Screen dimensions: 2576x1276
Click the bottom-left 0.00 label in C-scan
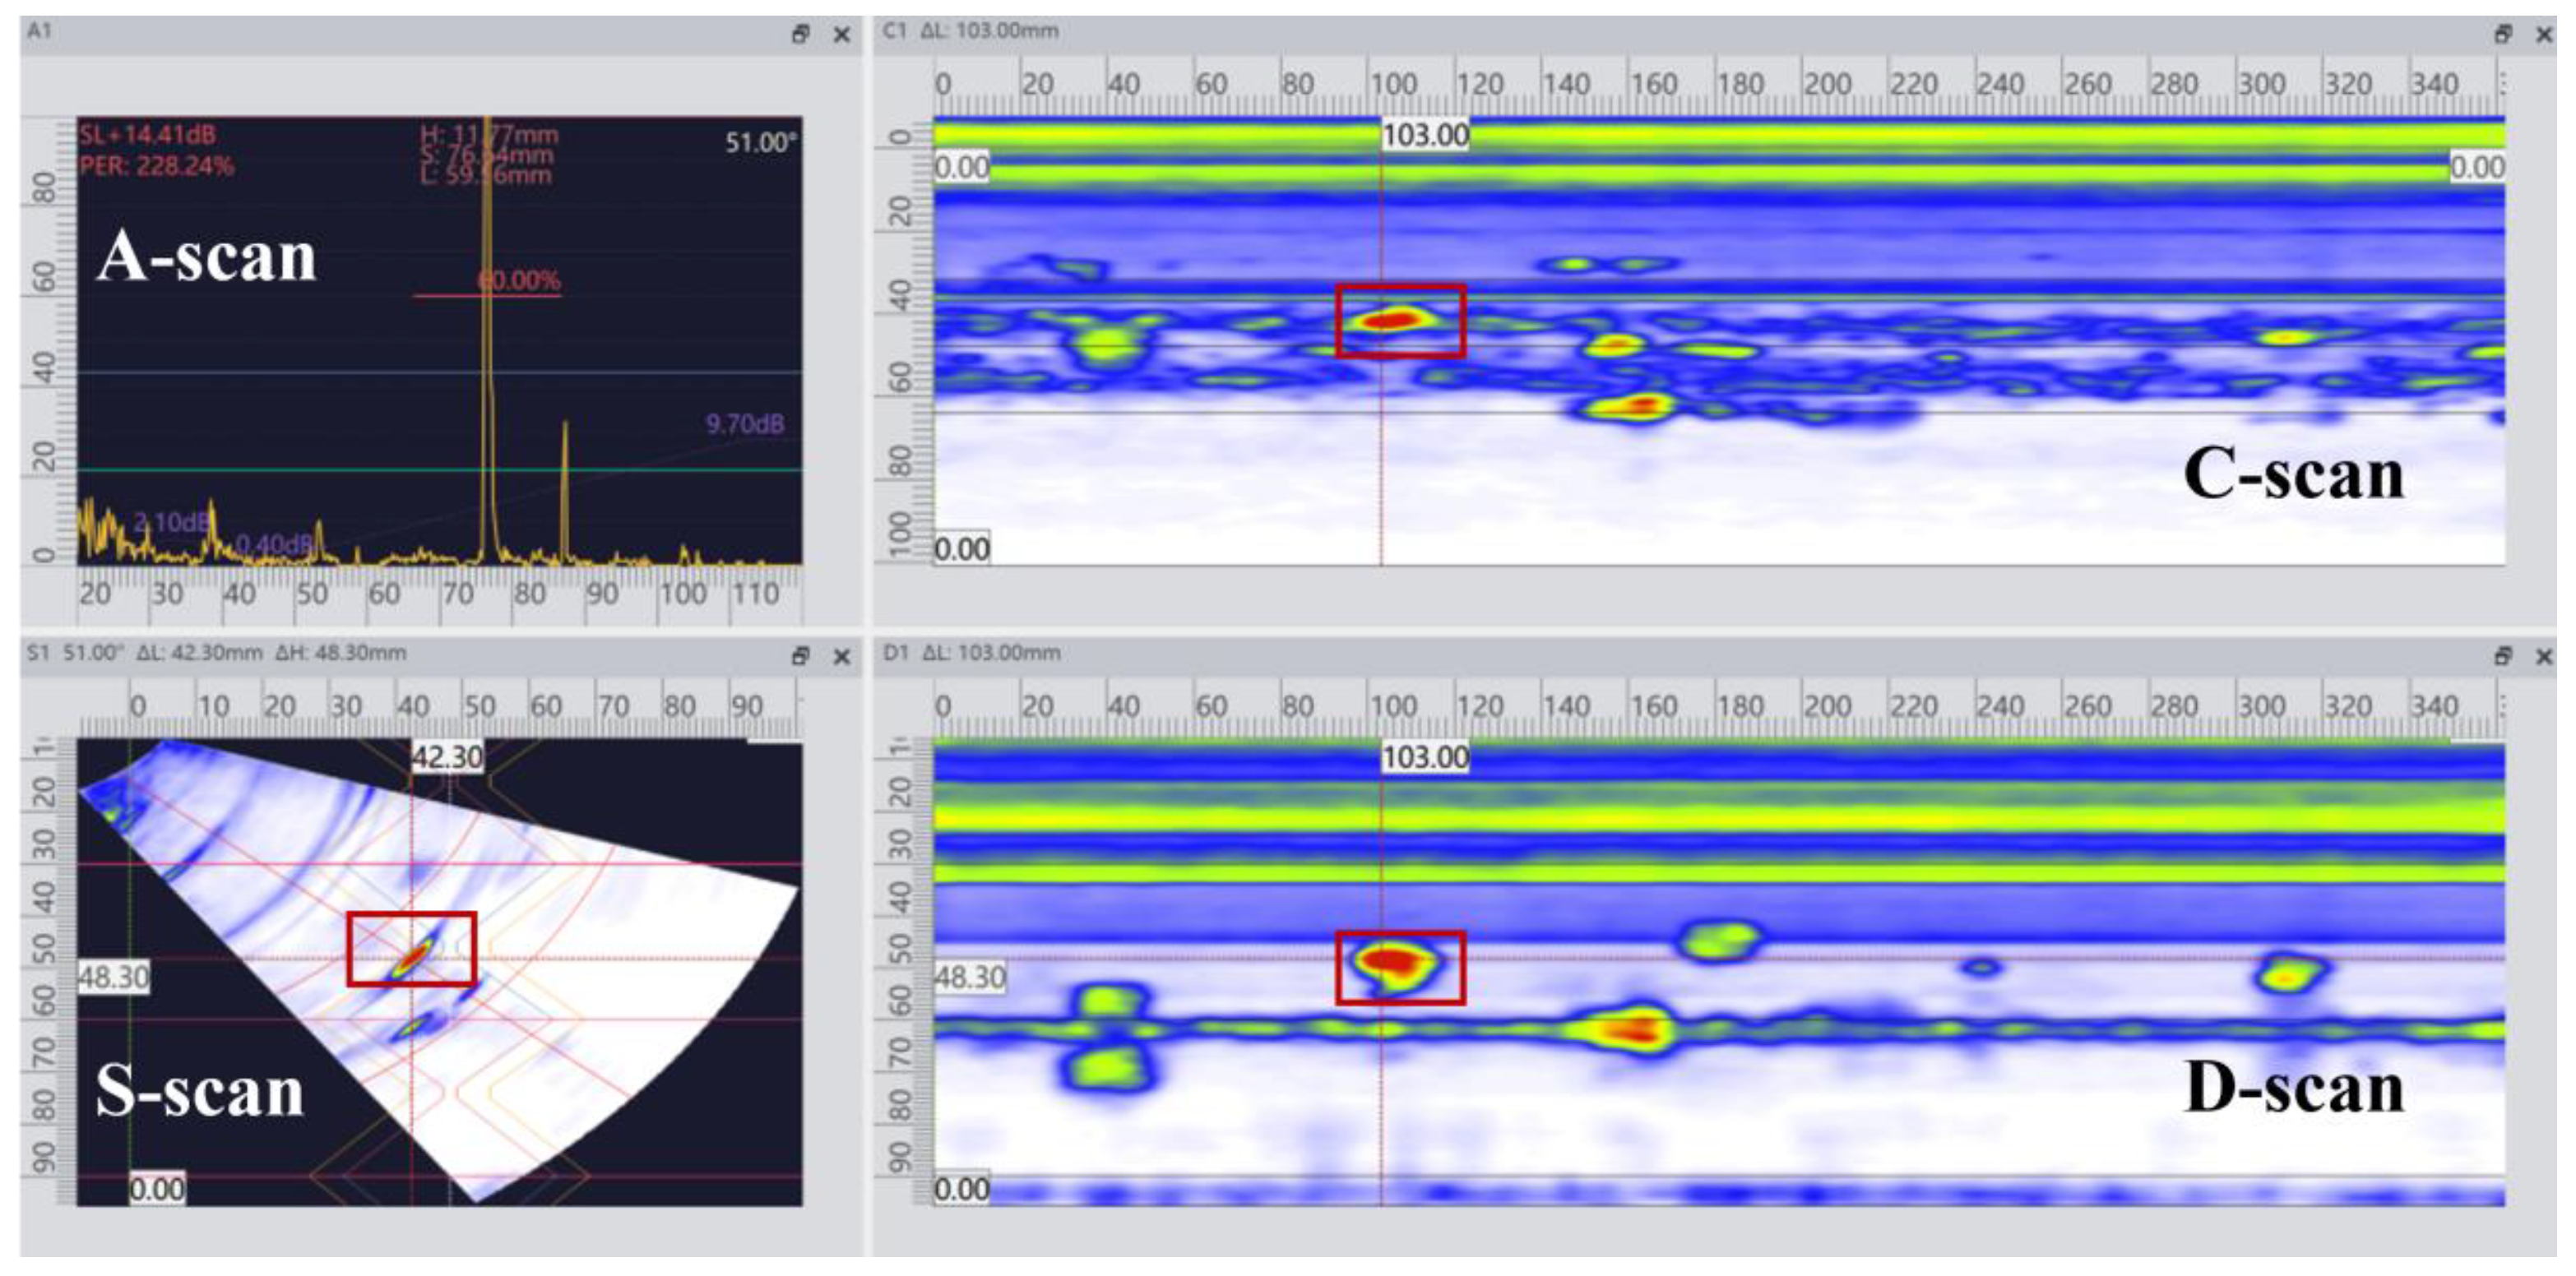point(961,549)
